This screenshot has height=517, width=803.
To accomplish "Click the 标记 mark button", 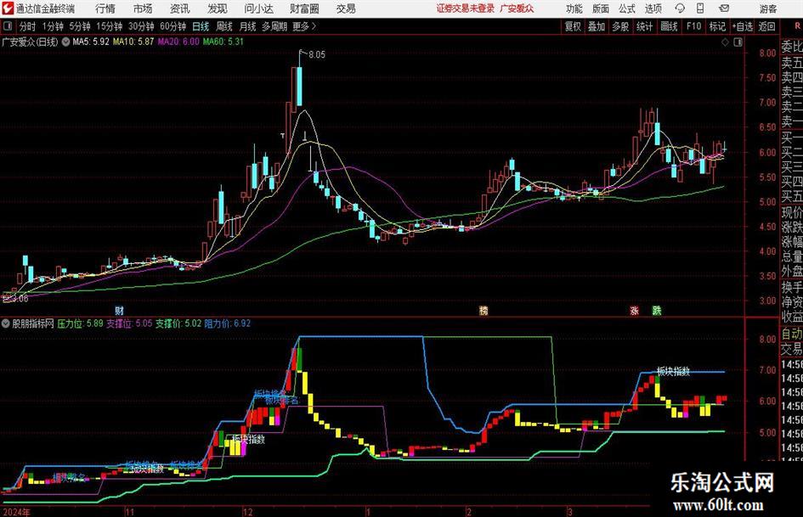I will (717, 26).
